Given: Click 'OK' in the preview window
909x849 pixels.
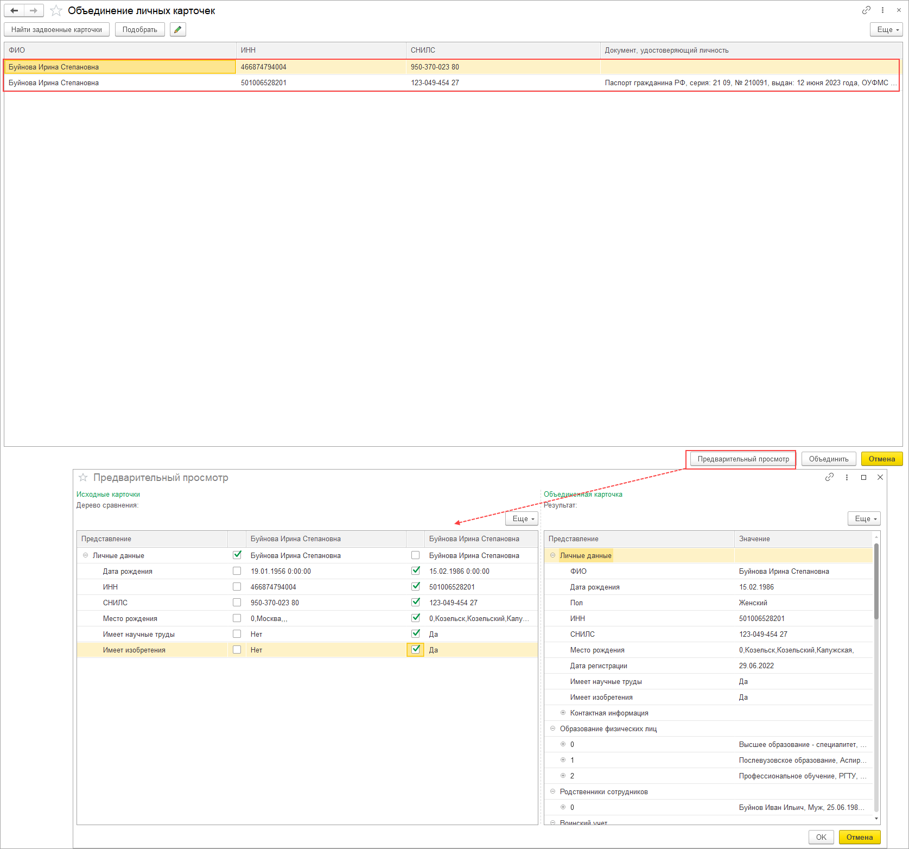Looking at the screenshot, I should point(821,837).
